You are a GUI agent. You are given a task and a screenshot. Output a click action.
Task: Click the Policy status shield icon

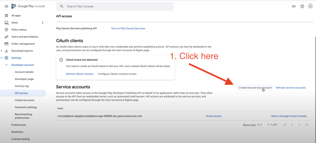click(6, 29)
